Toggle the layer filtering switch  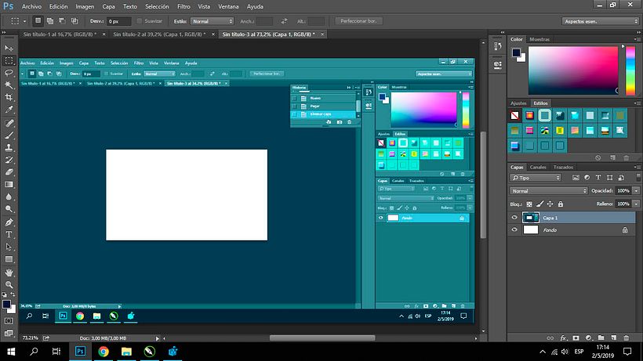click(638, 177)
